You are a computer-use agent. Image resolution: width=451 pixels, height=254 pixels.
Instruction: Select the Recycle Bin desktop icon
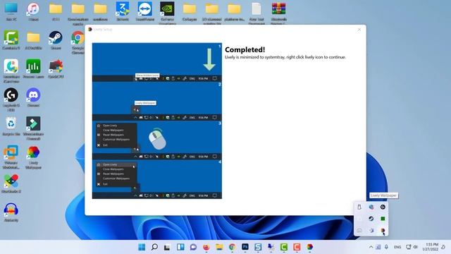click(x=11, y=126)
